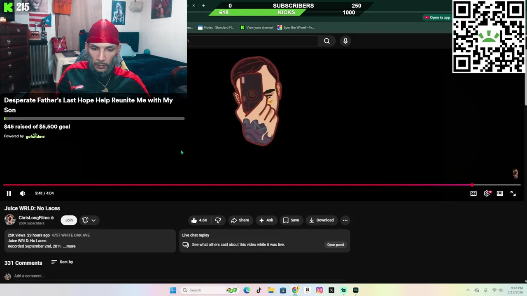
Task: Start voice search with the microphone
Action: pyautogui.click(x=345, y=41)
